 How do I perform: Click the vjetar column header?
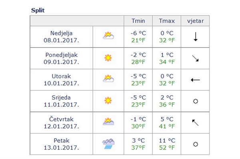pos(195,21)
